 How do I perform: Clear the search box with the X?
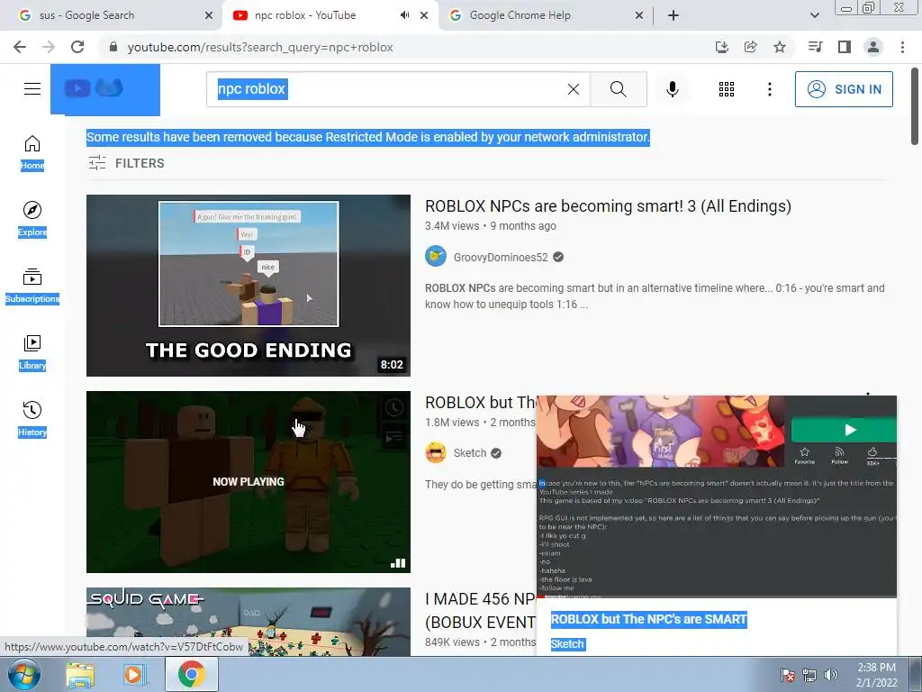[x=574, y=89]
